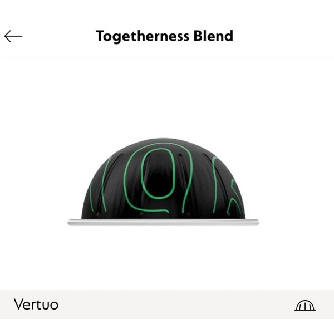Tap the grey Vertuo category bar
334x334 pixels.
point(167,304)
